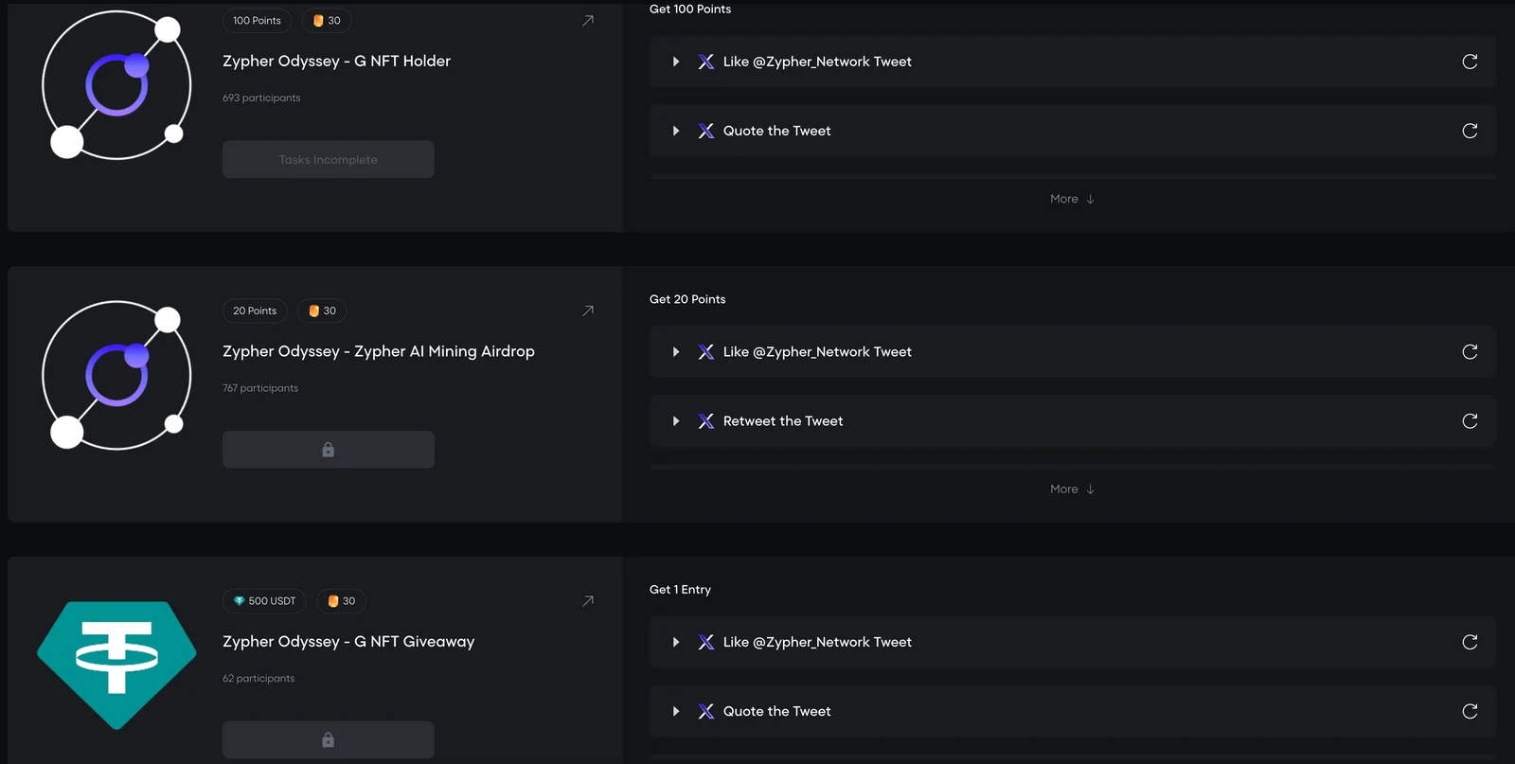Image resolution: width=1515 pixels, height=764 pixels.
Task: Open G NFT Holder campaign via arrow icon
Action: [588, 21]
